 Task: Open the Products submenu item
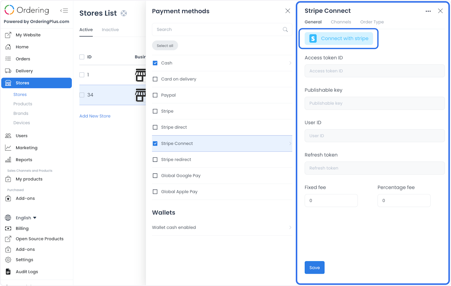click(x=23, y=104)
